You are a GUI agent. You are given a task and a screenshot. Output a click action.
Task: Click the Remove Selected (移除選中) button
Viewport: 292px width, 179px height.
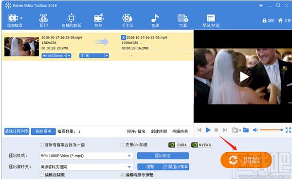pyautogui.click(x=43, y=131)
